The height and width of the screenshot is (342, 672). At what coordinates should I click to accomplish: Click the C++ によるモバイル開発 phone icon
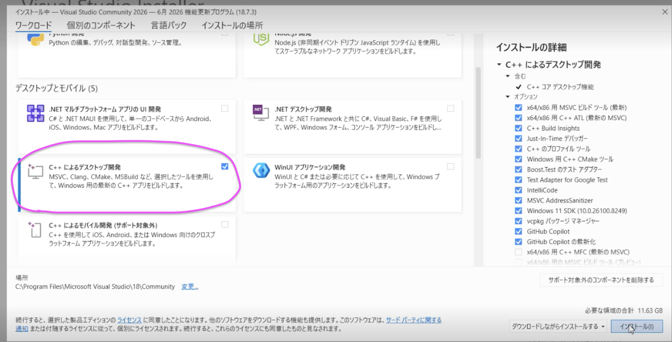[35, 229]
